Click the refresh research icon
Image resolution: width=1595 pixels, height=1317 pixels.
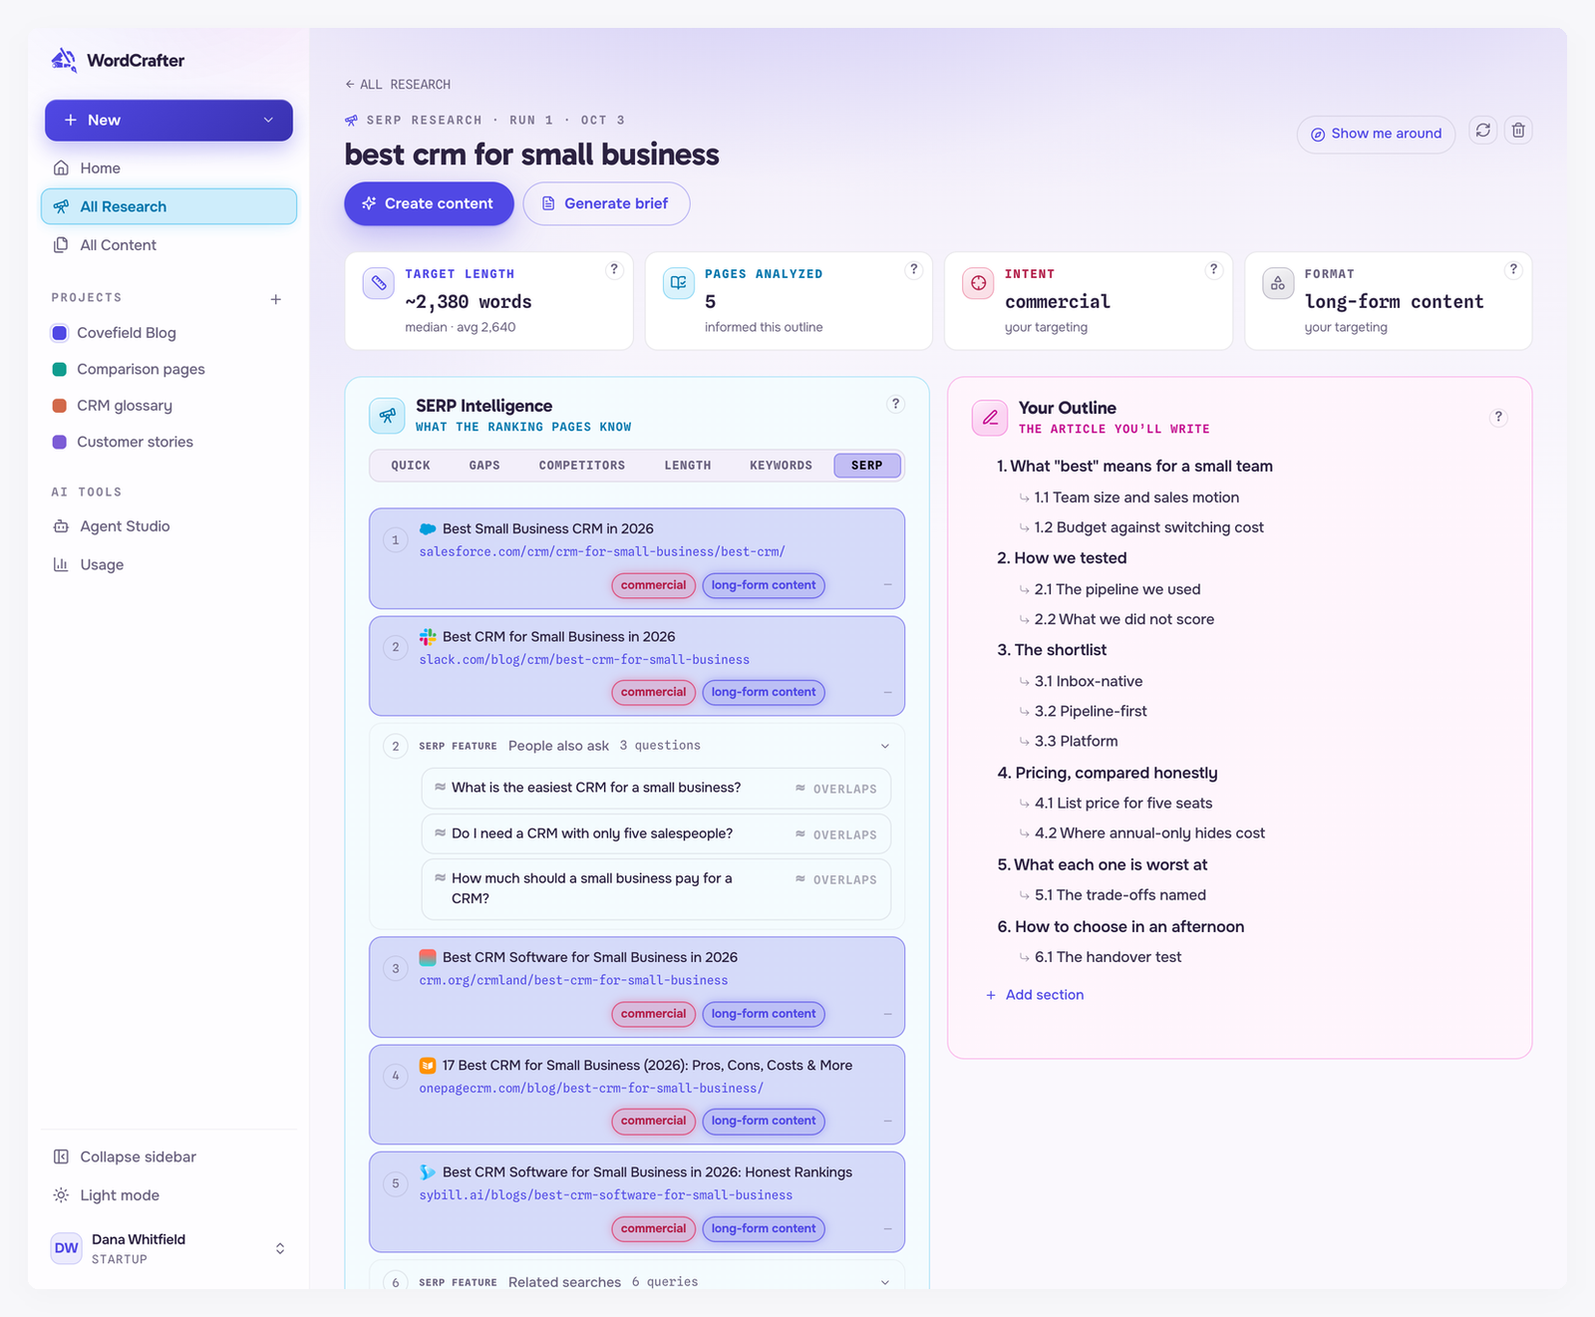tap(1483, 131)
